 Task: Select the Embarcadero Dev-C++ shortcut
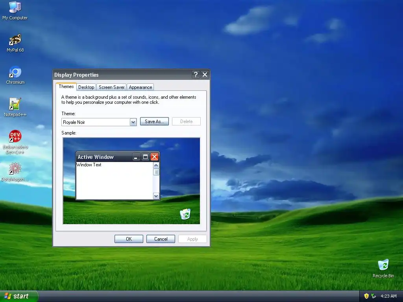[15, 142]
